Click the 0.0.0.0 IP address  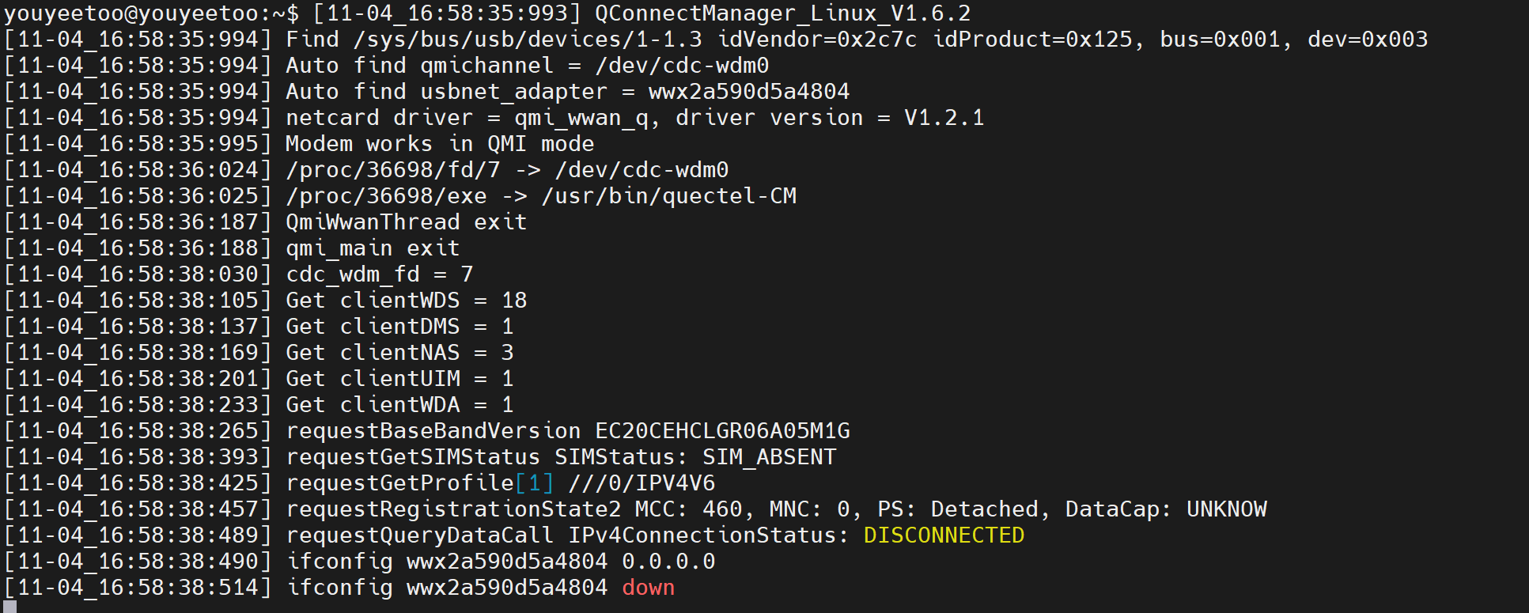click(668, 562)
